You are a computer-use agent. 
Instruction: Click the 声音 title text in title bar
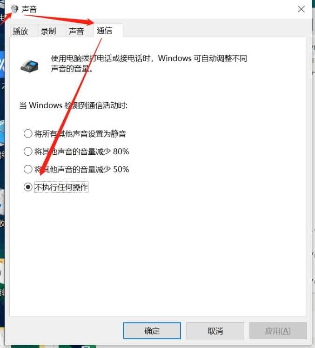pos(29,9)
